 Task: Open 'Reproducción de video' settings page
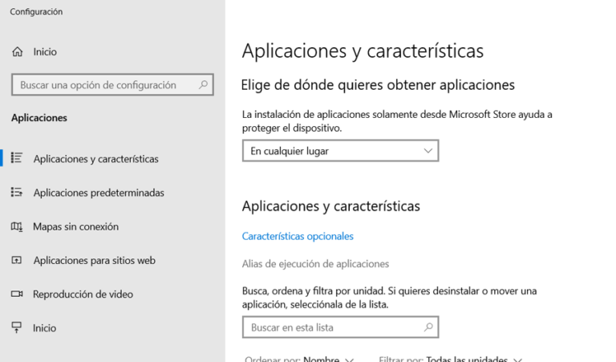coord(83,294)
